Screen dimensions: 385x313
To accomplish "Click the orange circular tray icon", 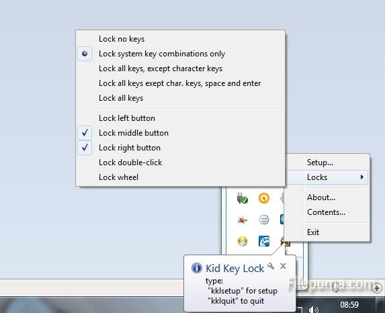I will click(x=264, y=198).
